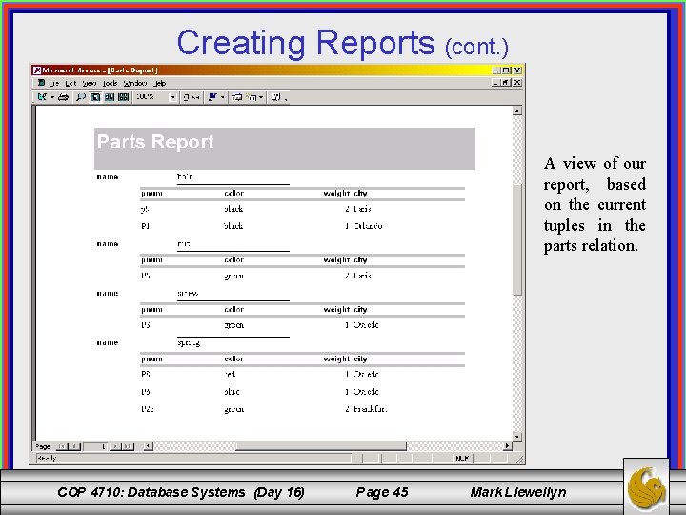Click the red color value in spring group
Viewport: 686px width, 515px height.
pos(230,374)
